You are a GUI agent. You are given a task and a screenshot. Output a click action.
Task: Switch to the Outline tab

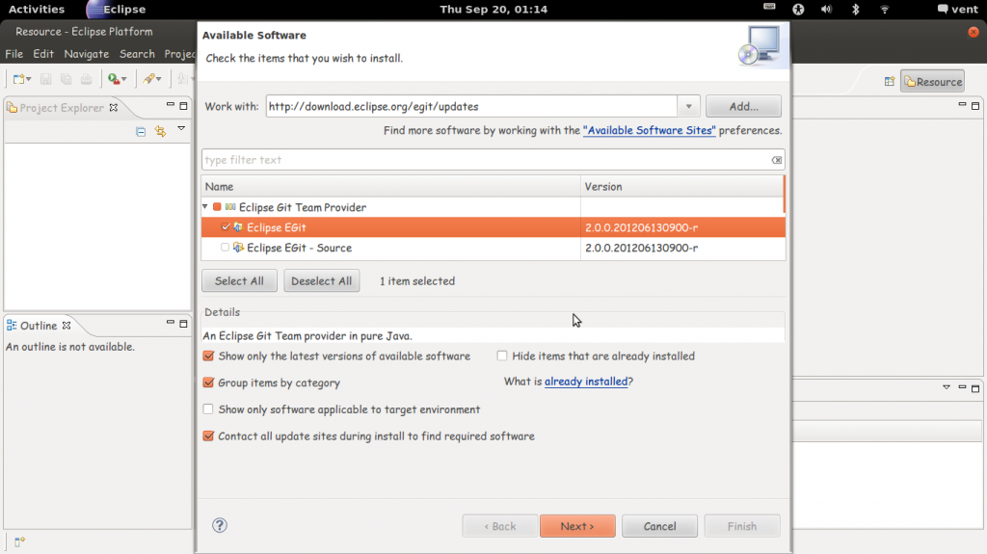[x=39, y=326]
